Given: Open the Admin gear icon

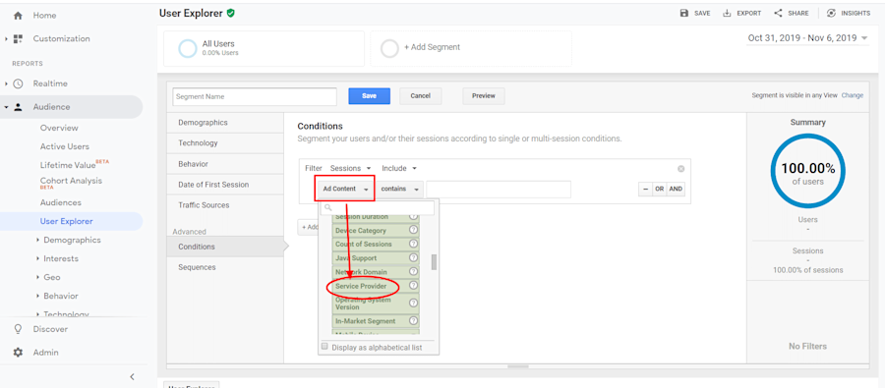Looking at the screenshot, I should (18, 352).
